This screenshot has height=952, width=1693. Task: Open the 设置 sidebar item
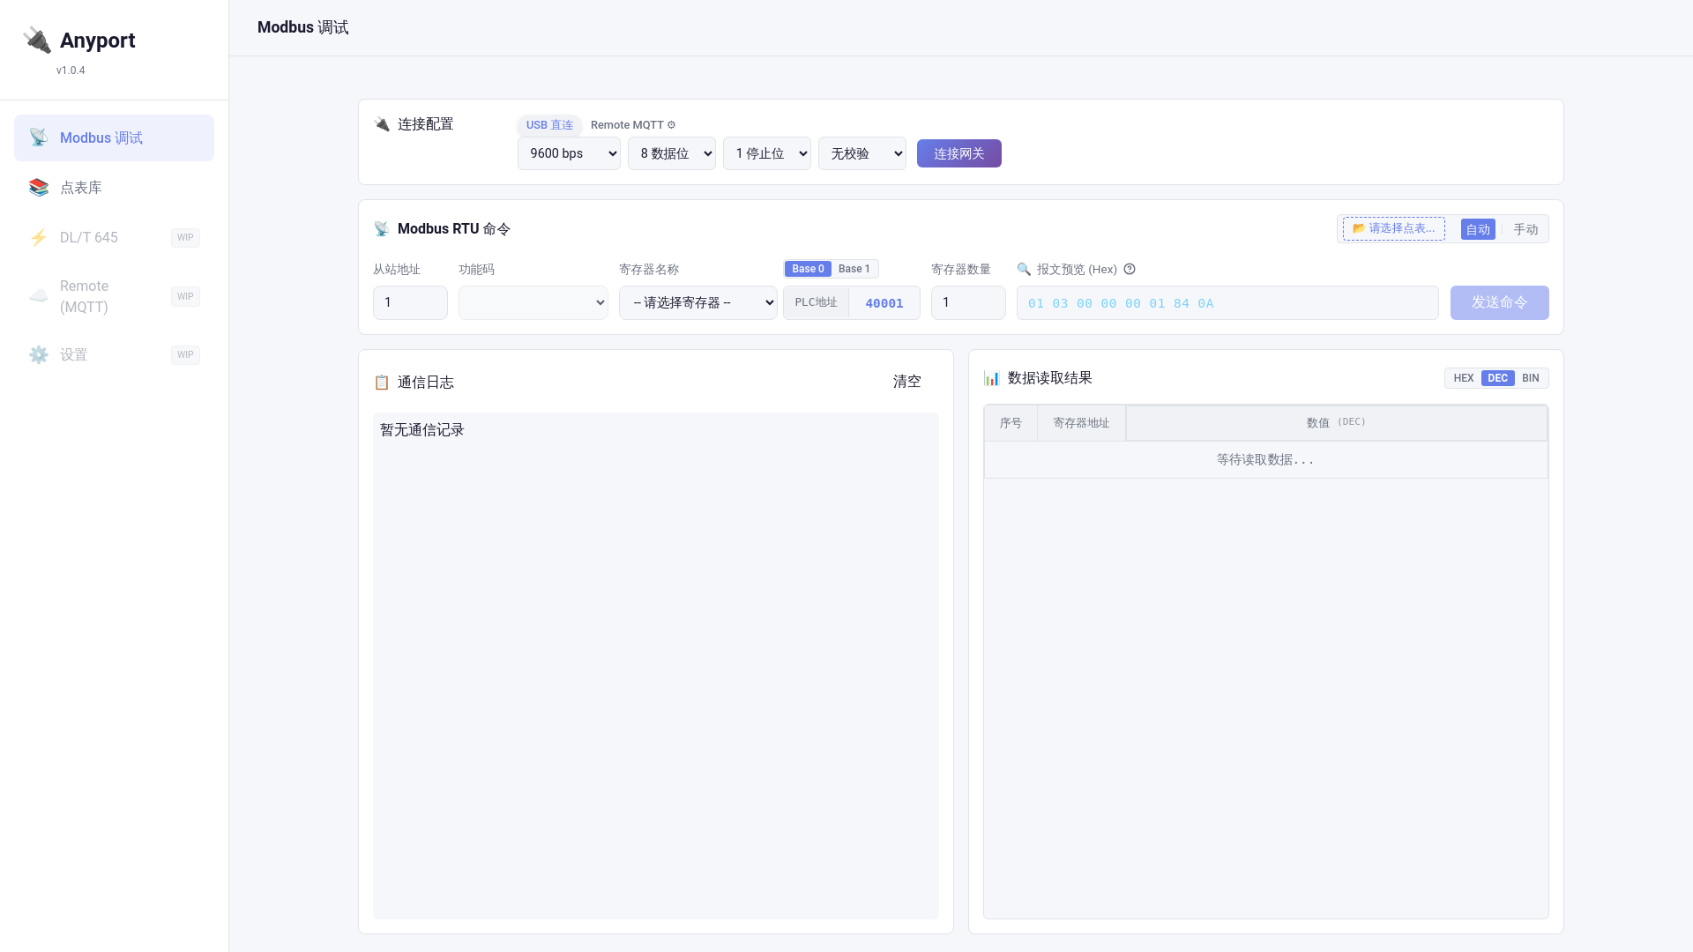pyautogui.click(x=114, y=354)
